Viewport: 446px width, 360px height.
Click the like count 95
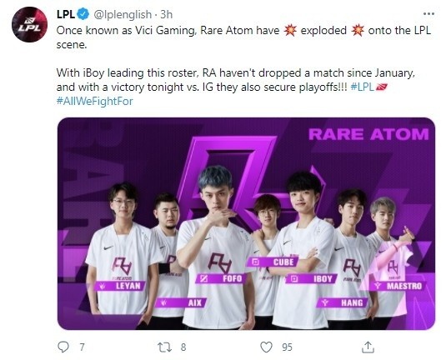coord(287,347)
